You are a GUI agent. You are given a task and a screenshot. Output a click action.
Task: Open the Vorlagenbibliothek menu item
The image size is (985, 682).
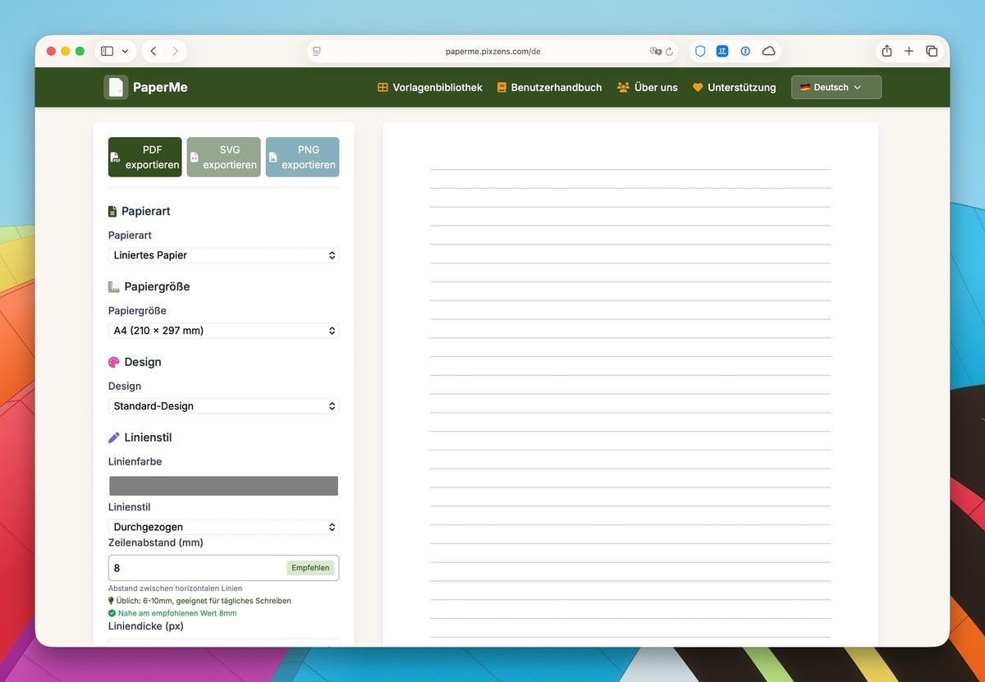(x=438, y=87)
